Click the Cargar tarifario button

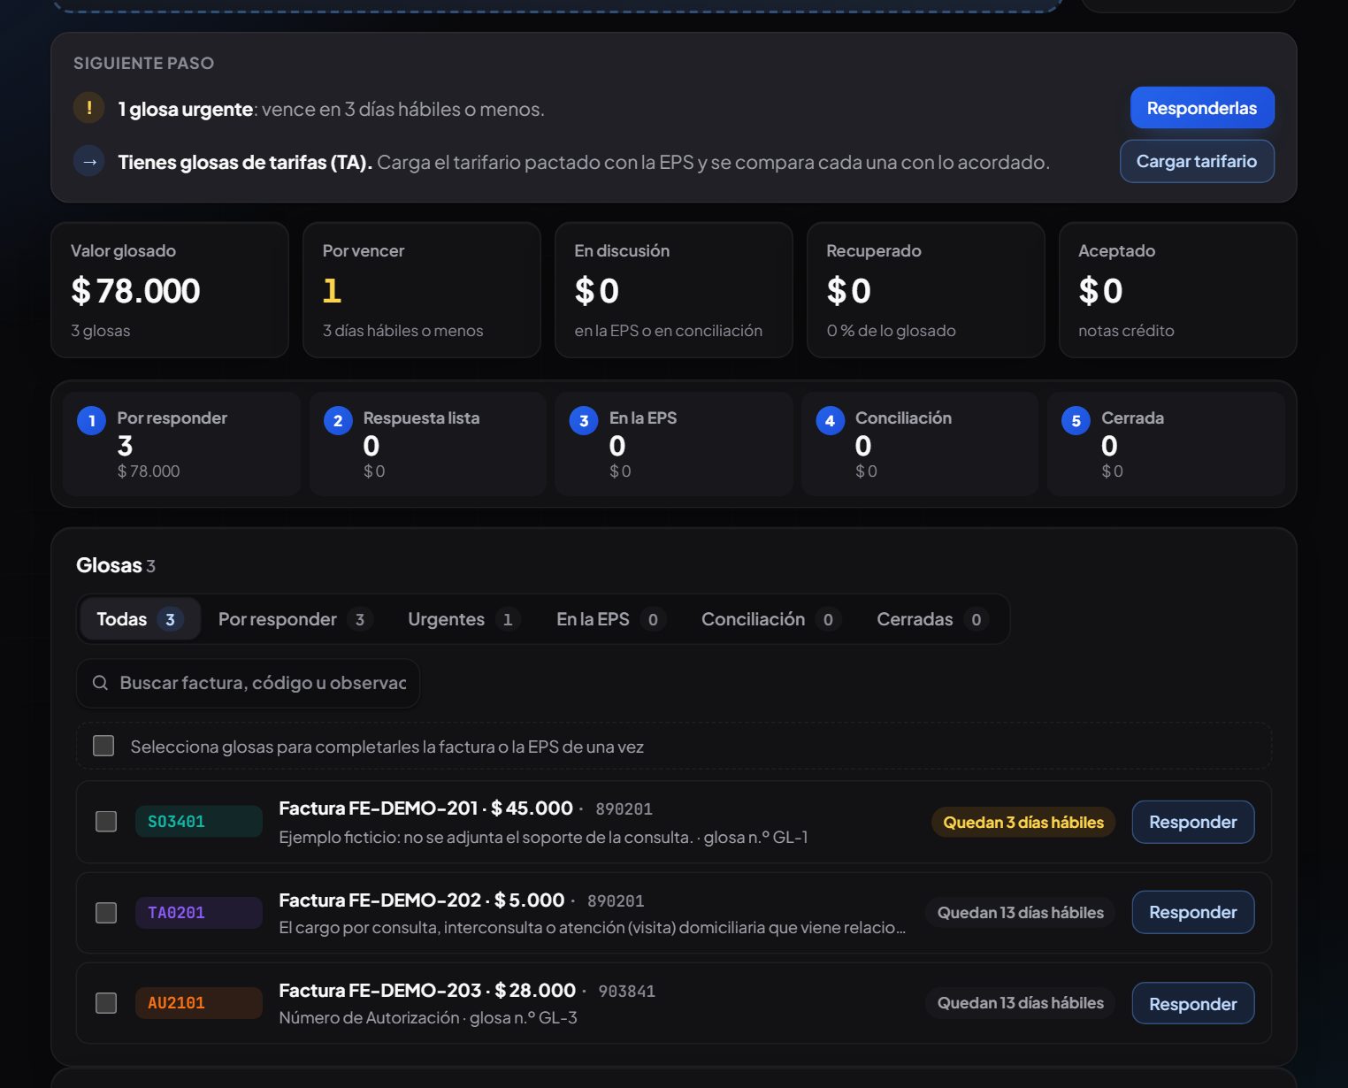point(1197,161)
